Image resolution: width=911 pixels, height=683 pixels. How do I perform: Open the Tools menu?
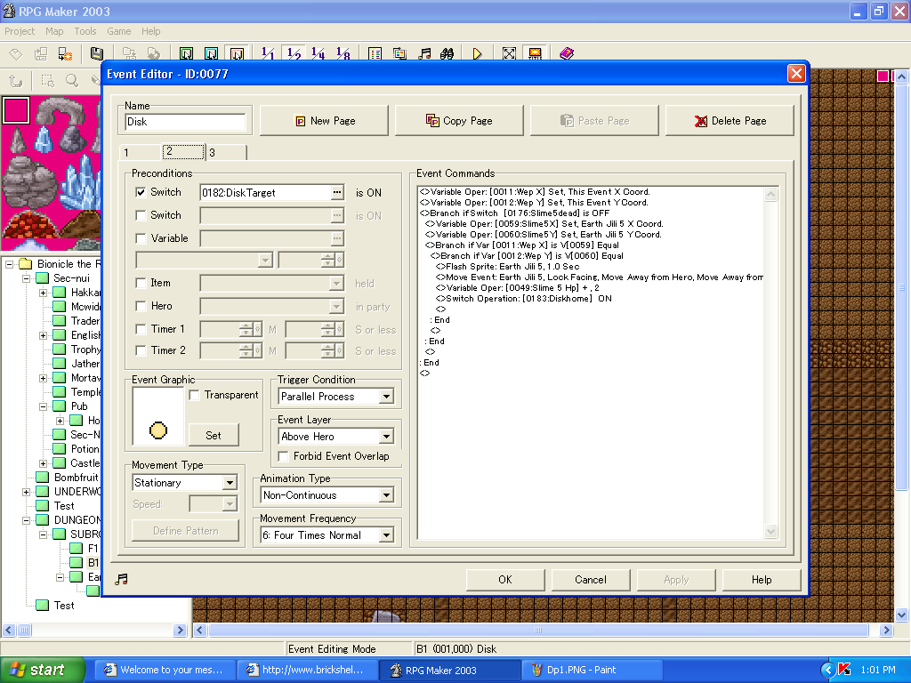tap(85, 31)
